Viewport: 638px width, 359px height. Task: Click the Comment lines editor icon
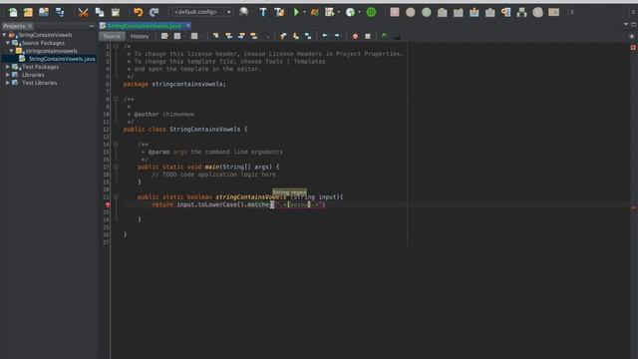[384, 36]
